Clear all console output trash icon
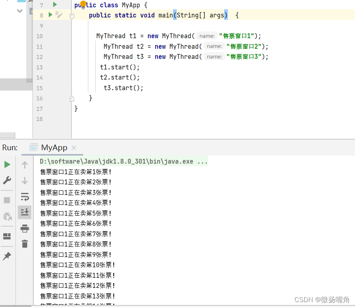The image size is (355, 307). tap(25, 244)
